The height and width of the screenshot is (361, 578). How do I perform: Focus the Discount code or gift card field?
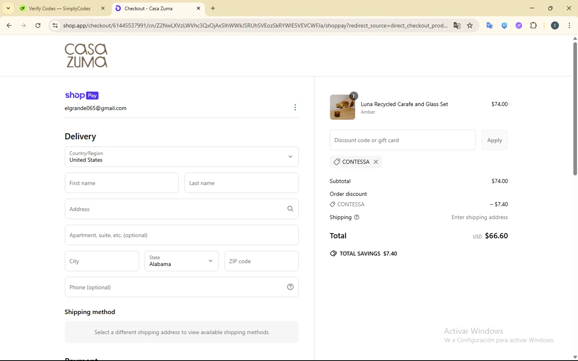coord(403,140)
